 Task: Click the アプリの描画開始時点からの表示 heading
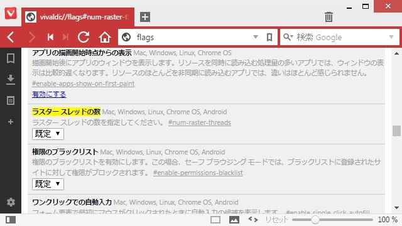[x=82, y=53]
